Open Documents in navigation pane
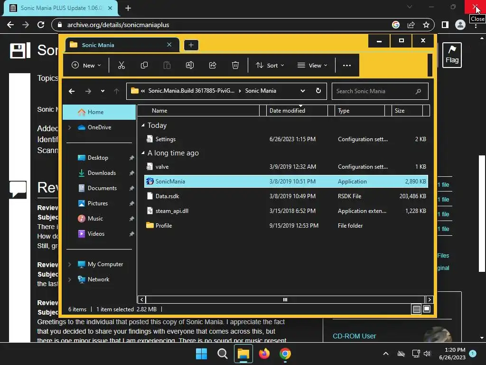The height and width of the screenshot is (365, 486). tap(102, 188)
